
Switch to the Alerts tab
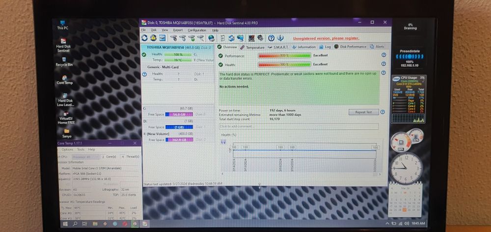(377, 47)
